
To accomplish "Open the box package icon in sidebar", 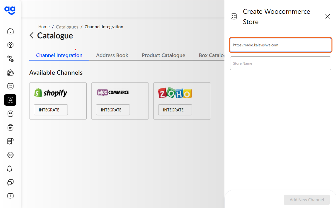I will (10, 45).
